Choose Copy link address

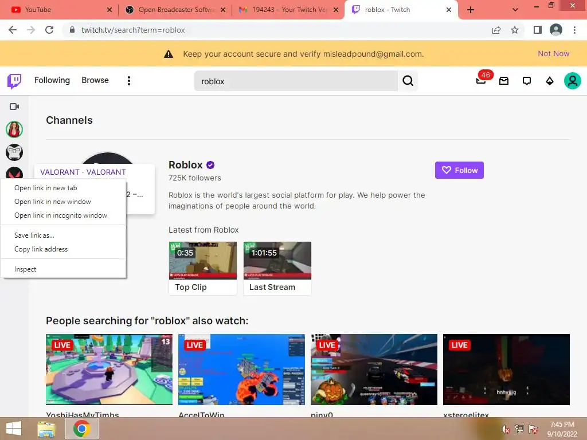tap(63, 249)
